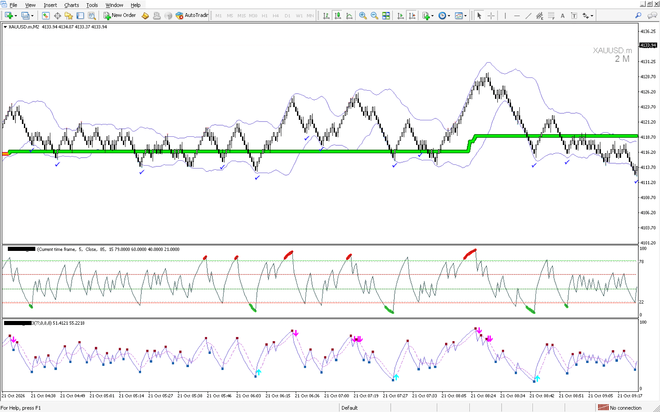Open the Tools menu
660x412 pixels.
point(92,5)
